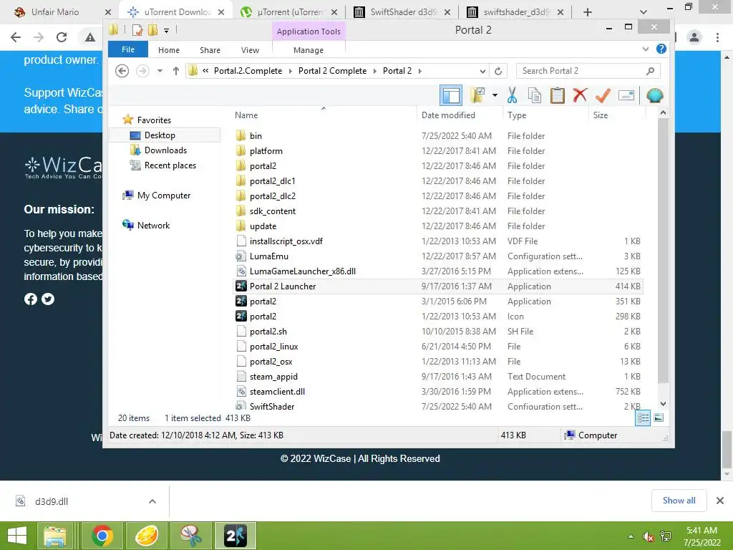
Task: Sort by the Name column header
Action: pos(246,115)
